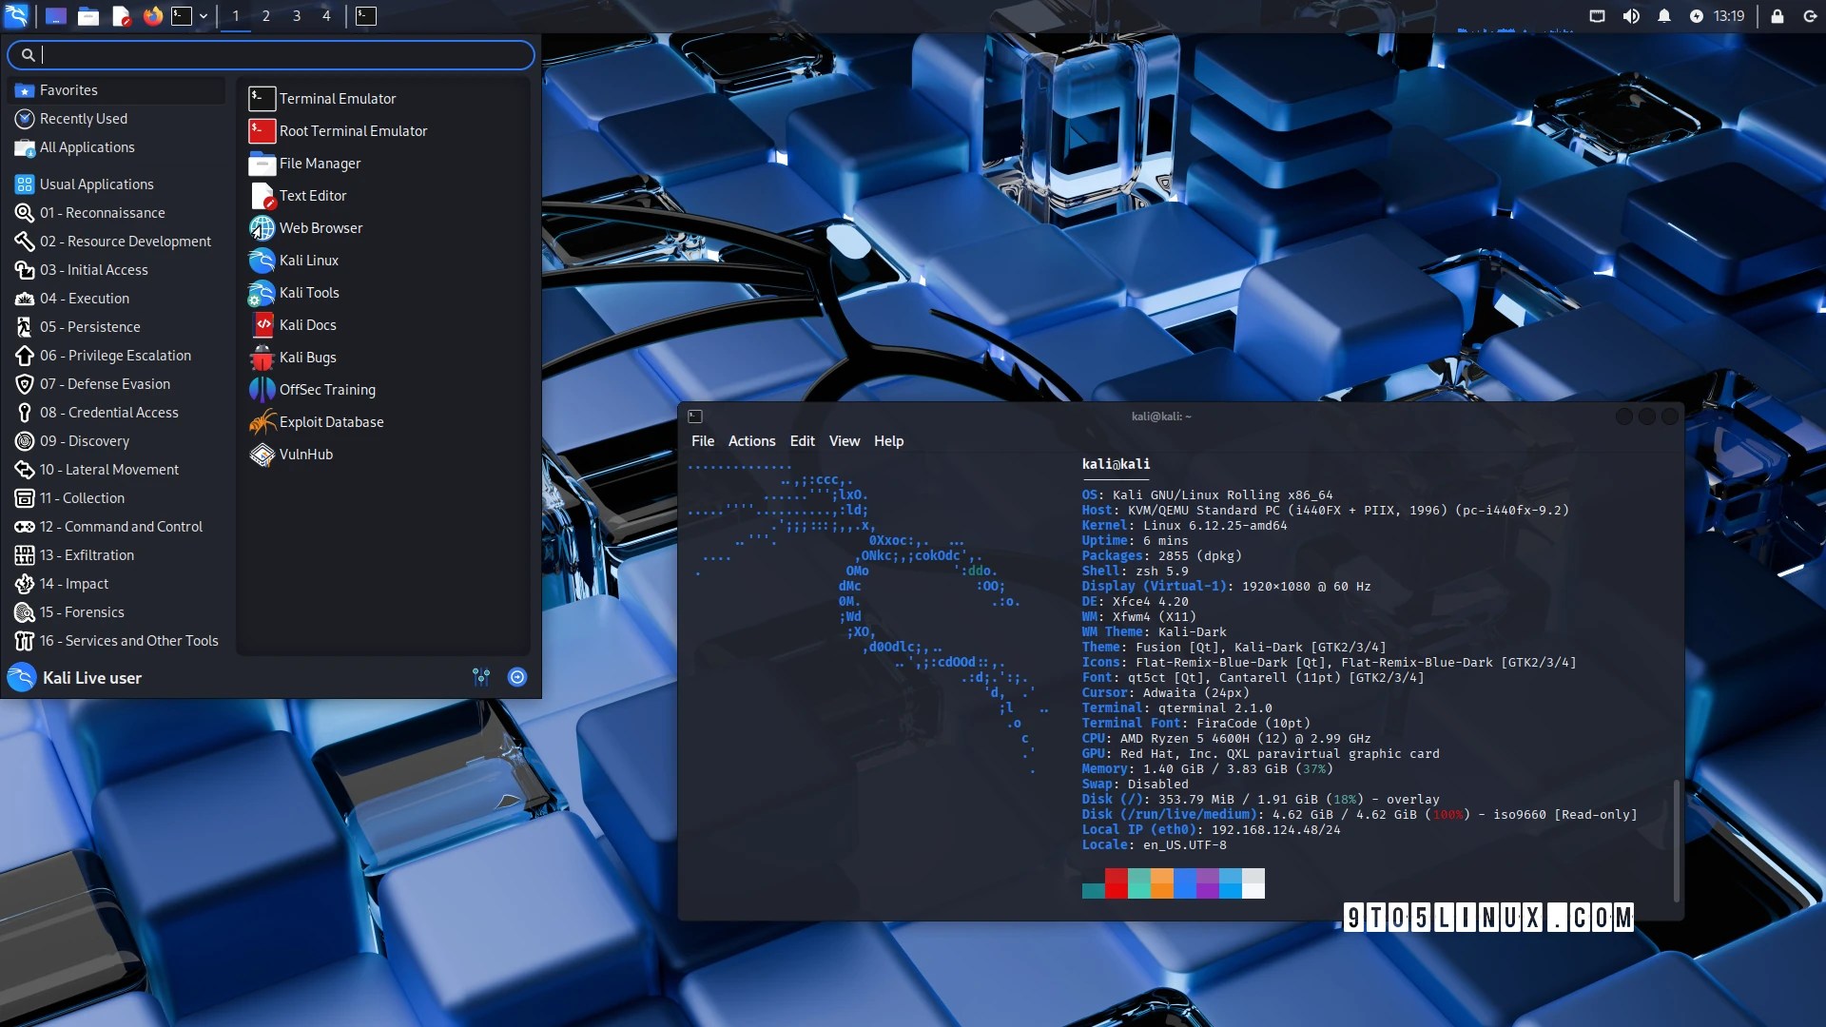Expand the 01 - Reconnaissance category
Viewport: 1826px width, 1027px height.
point(102,213)
